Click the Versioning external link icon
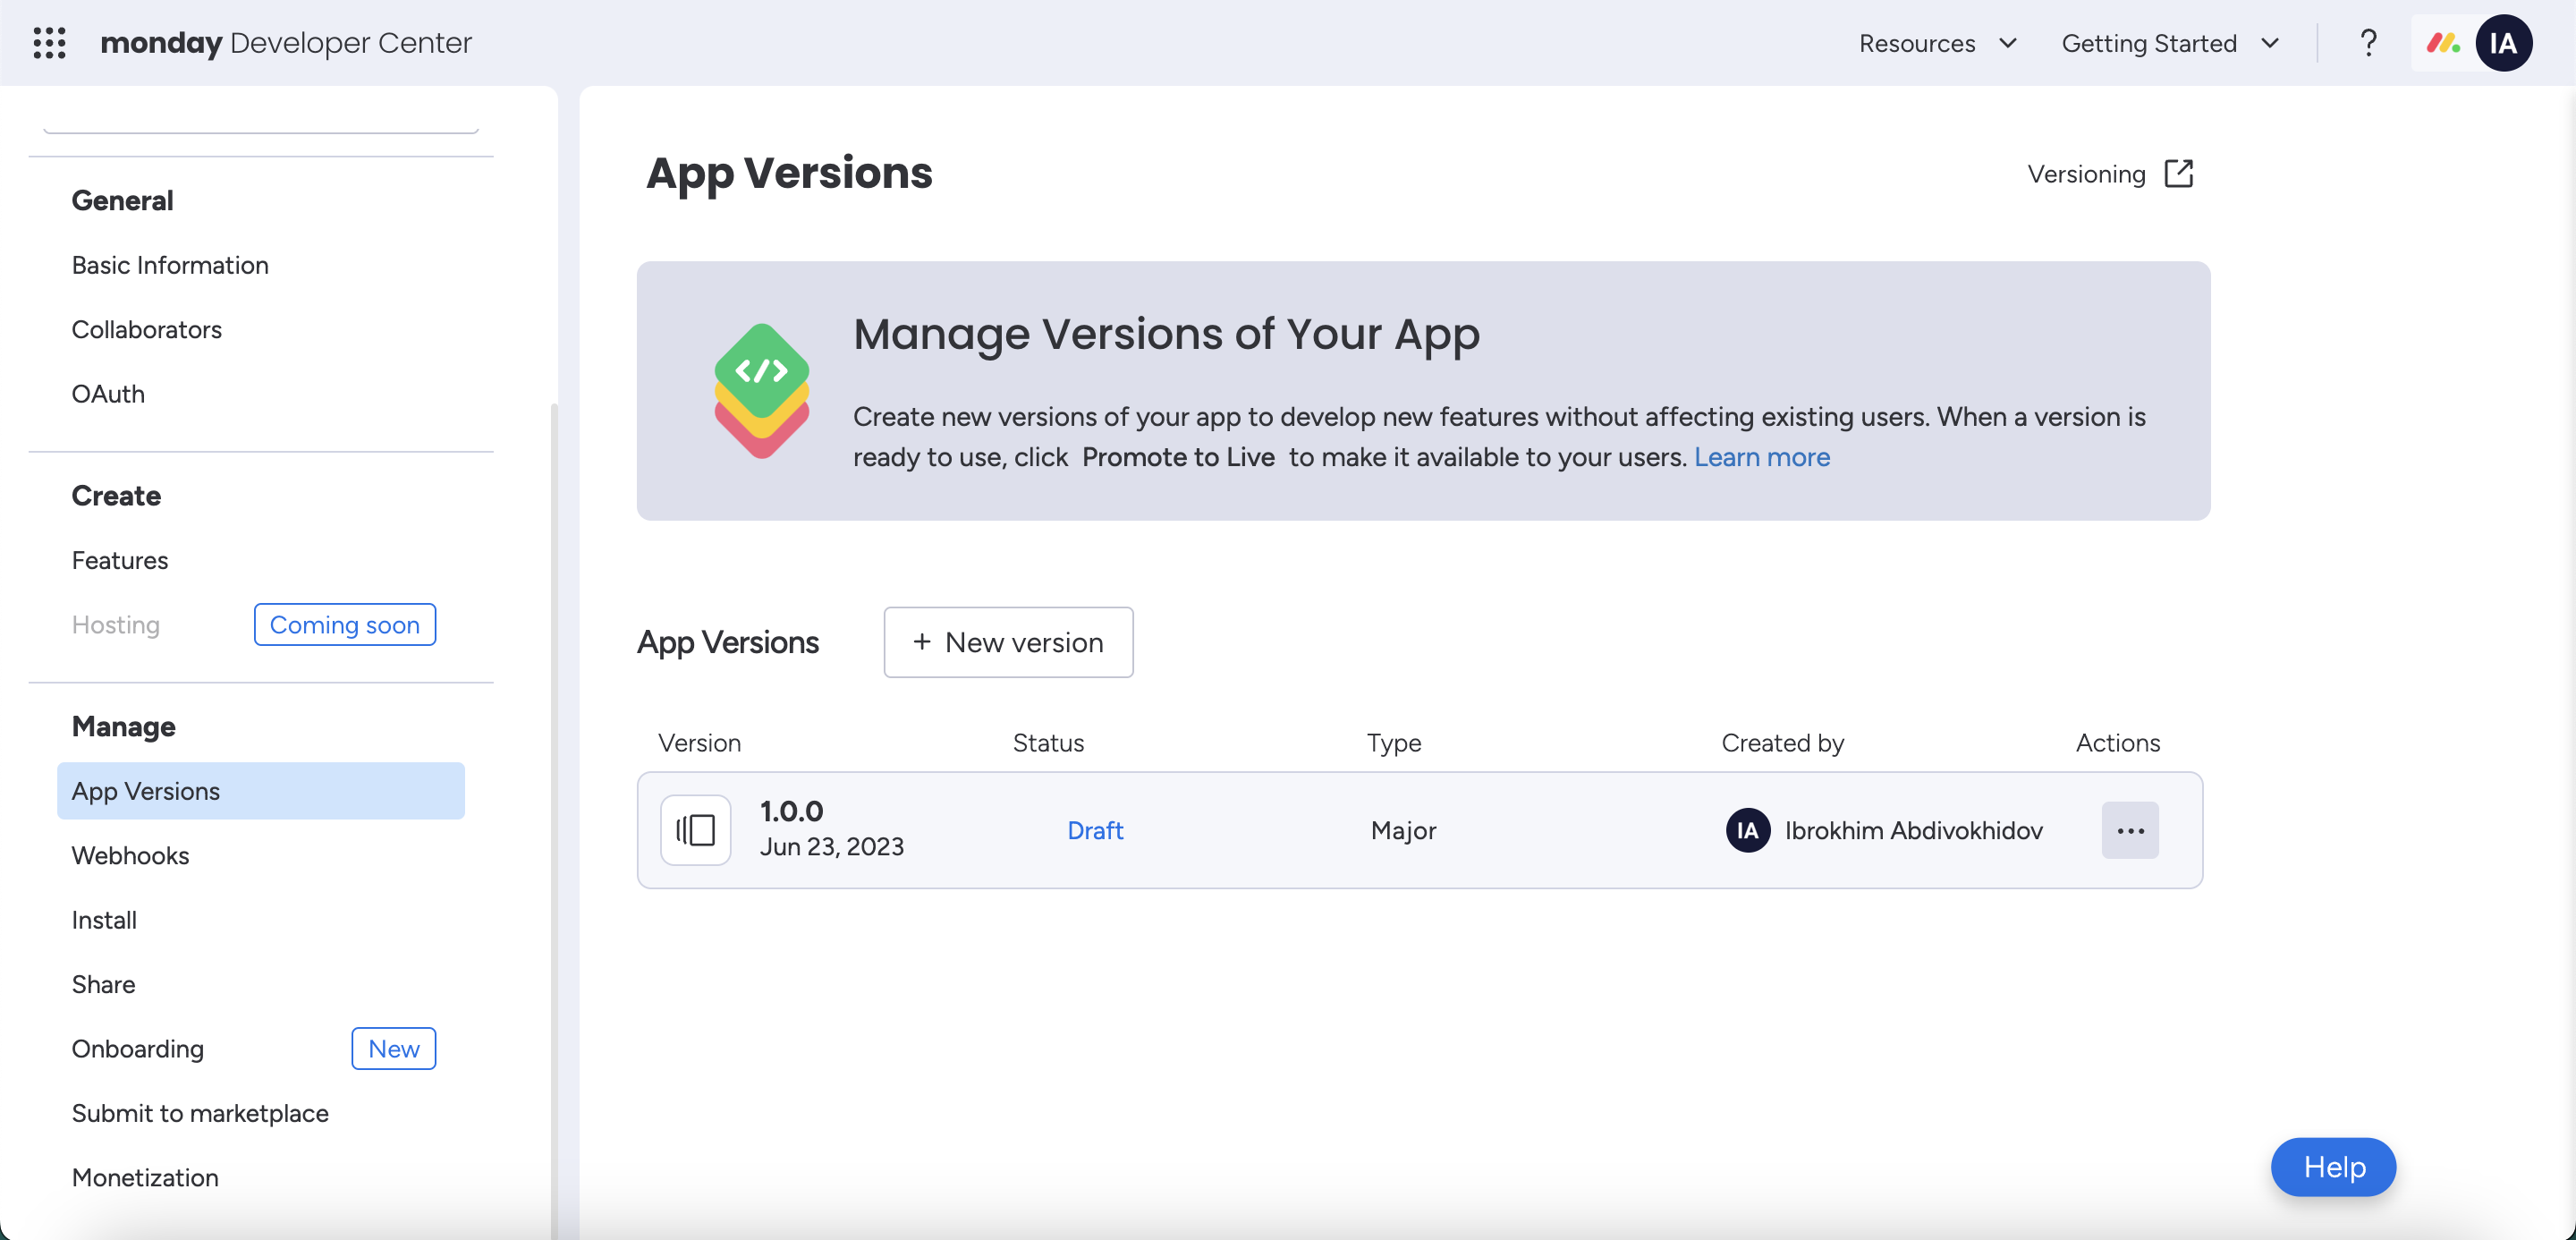 click(x=2178, y=174)
